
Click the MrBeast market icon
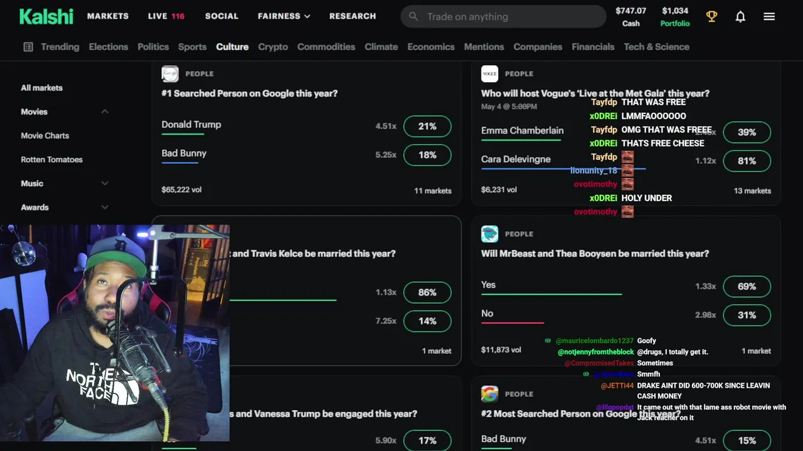coord(489,234)
